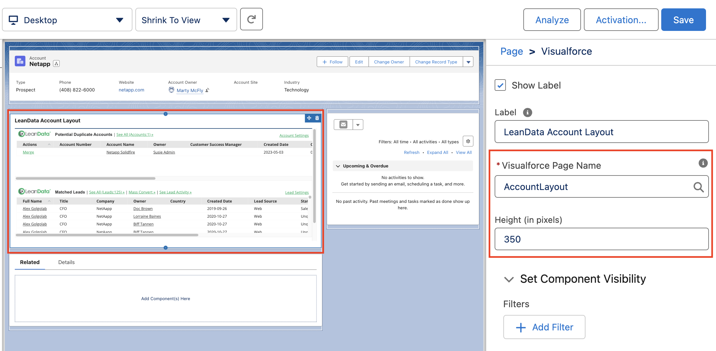Click the Analyze button
This screenshot has height=351, width=716.
pyautogui.click(x=552, y=20)
